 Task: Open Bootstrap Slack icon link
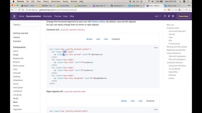pos(173,16)
